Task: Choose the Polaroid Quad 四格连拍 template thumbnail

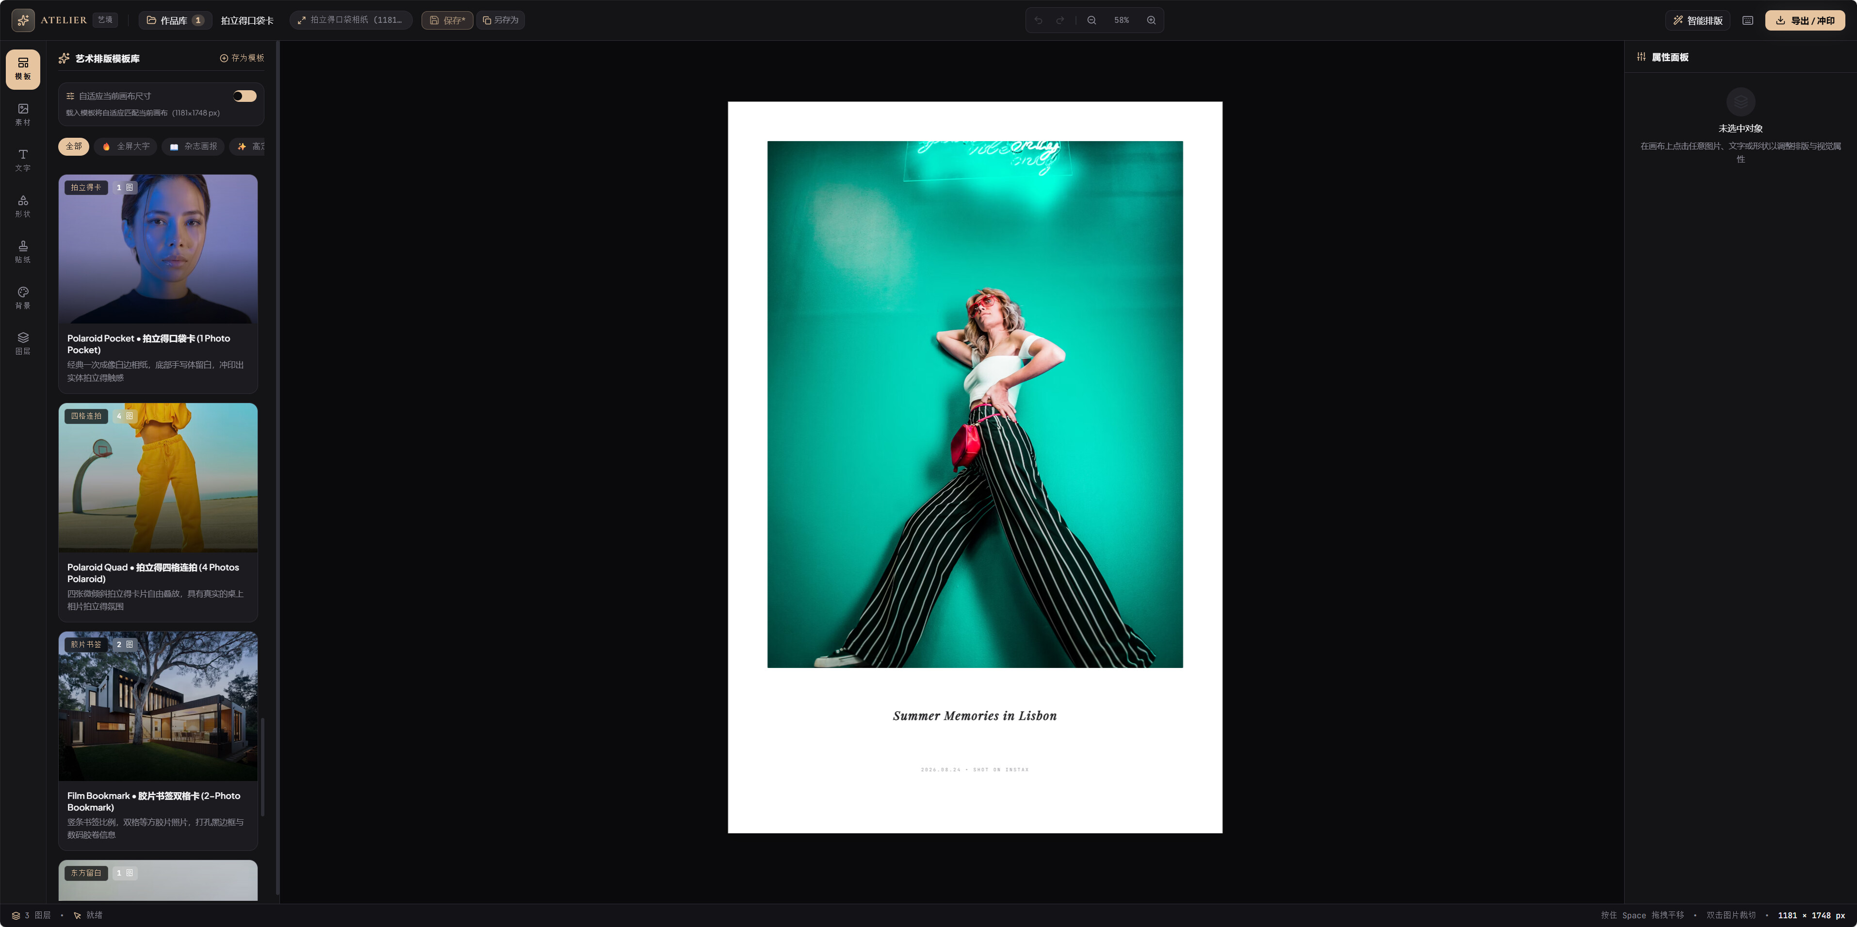Action: point(158,477)
